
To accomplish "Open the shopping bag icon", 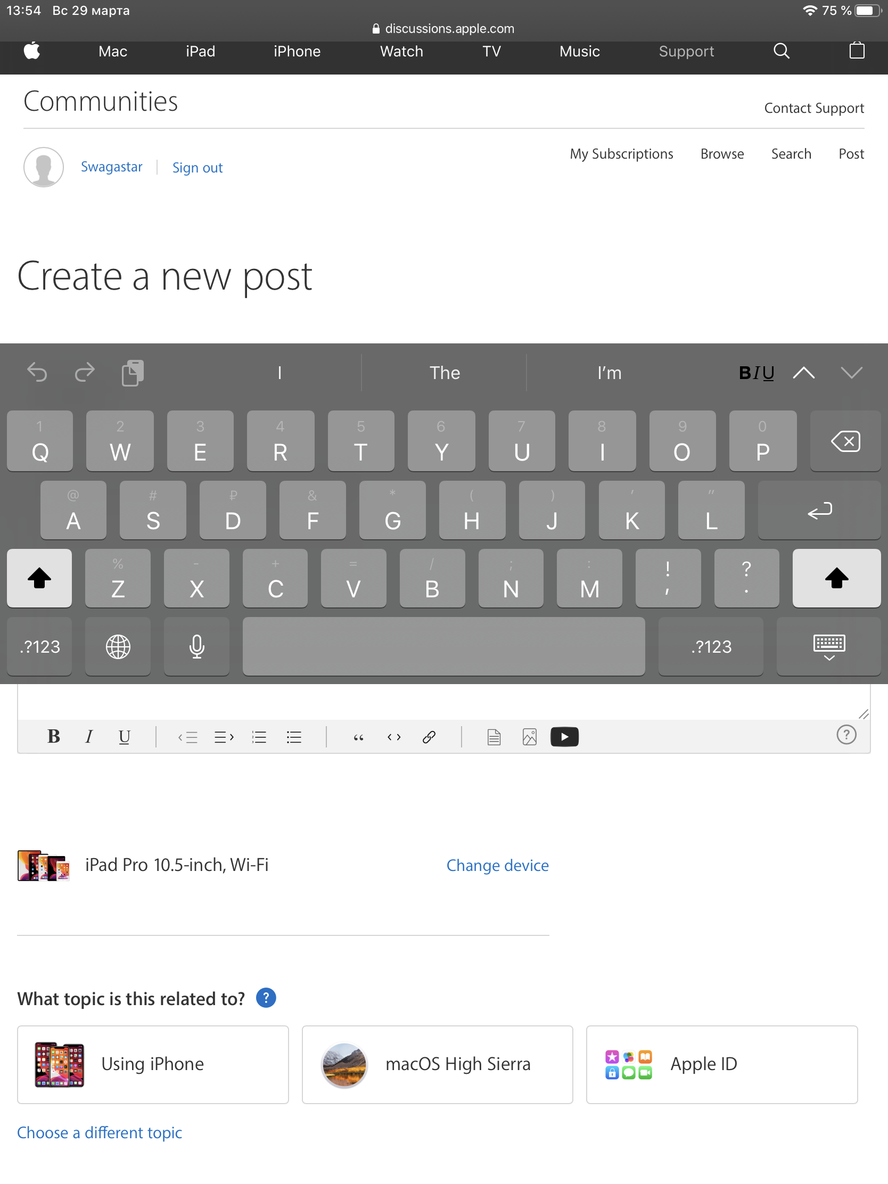I will coord(857,51).
